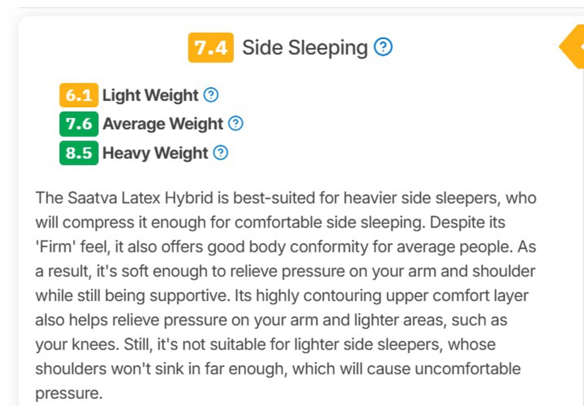
Task: Select the green 8.5 Heavy Weight score badge
Action: 79,153
